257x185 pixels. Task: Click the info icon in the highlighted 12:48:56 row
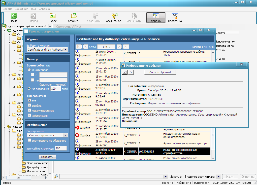pos(77,150)
